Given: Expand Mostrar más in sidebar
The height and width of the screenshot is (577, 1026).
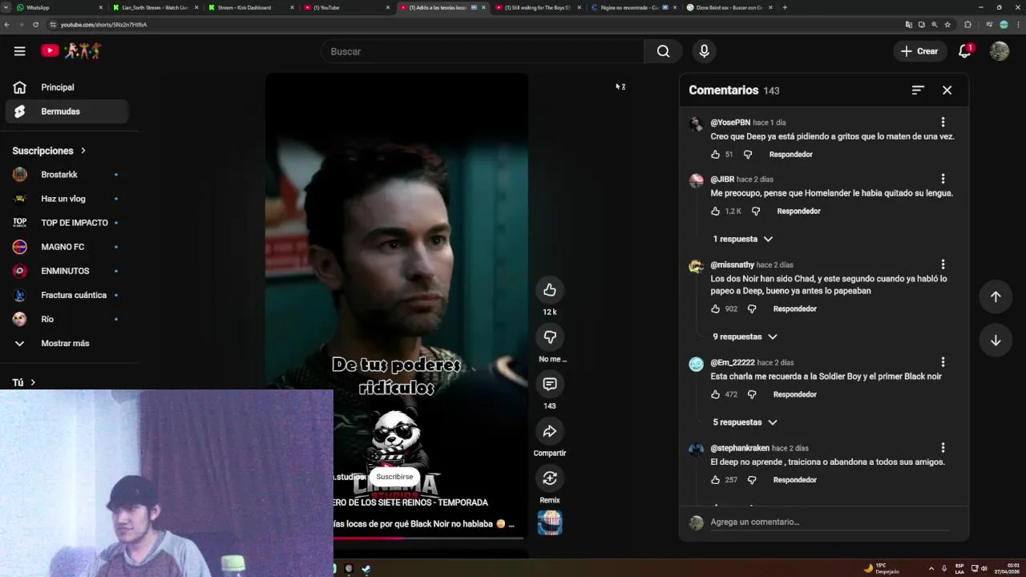Looking at the screenshot, I should coord(66,343).
